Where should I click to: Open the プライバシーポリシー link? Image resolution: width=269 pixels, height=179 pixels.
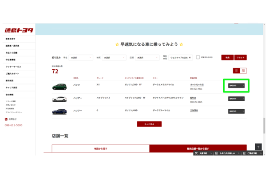pyautogui.click(x=14, y=112)
